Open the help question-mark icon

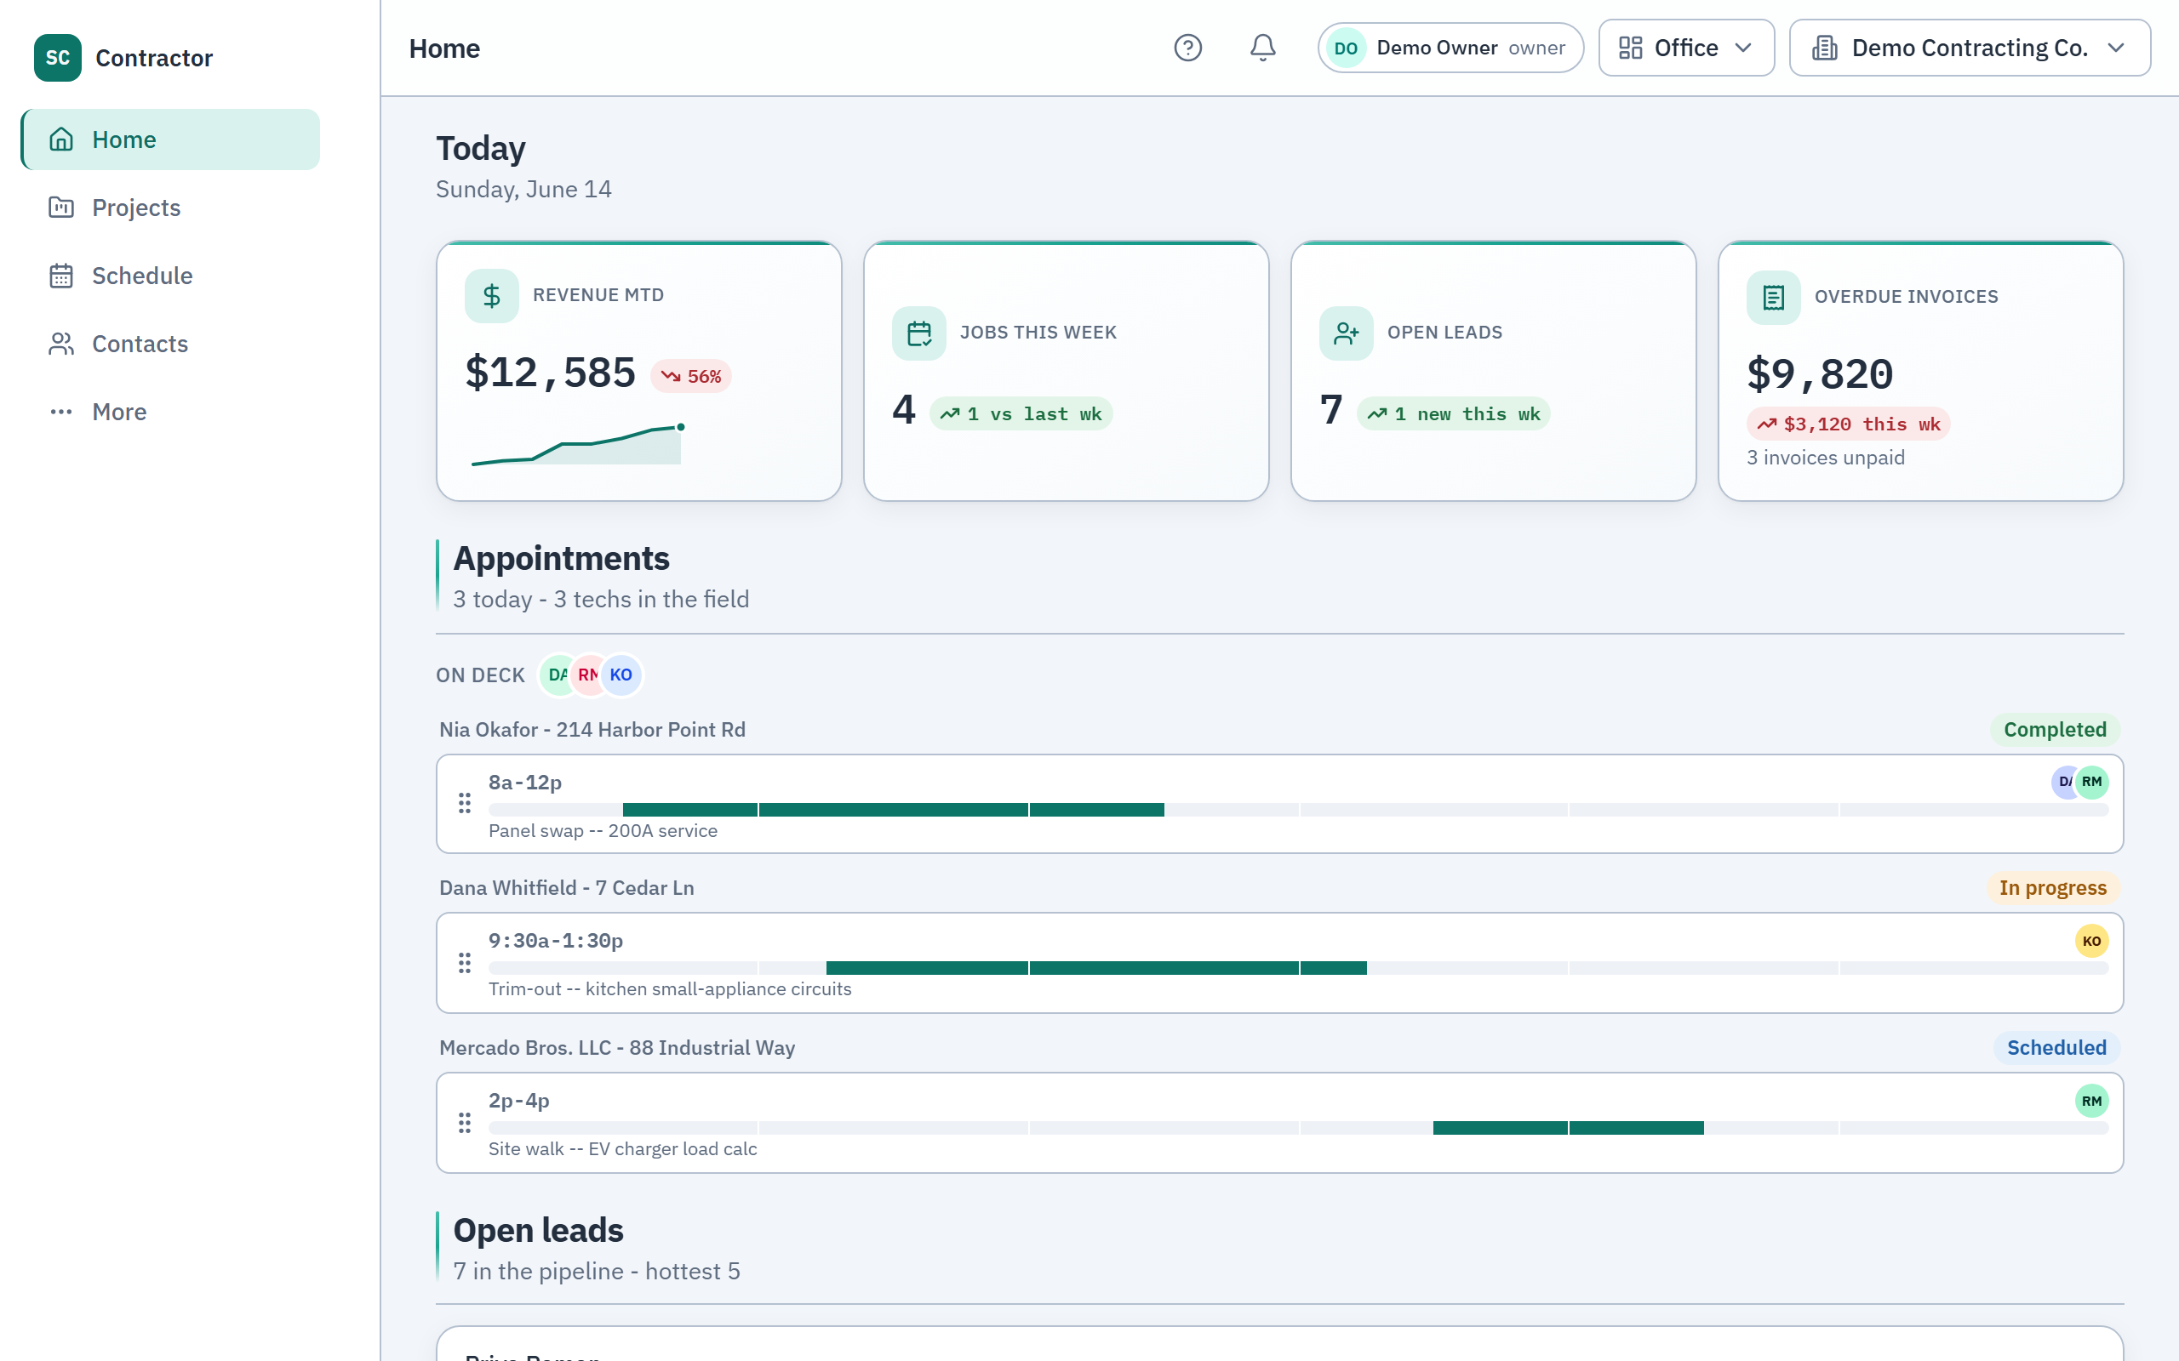click(1187, 48)
